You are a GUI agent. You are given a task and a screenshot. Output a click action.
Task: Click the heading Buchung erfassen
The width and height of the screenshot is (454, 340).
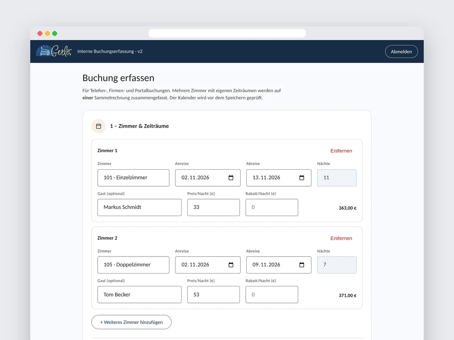(118, 78)
